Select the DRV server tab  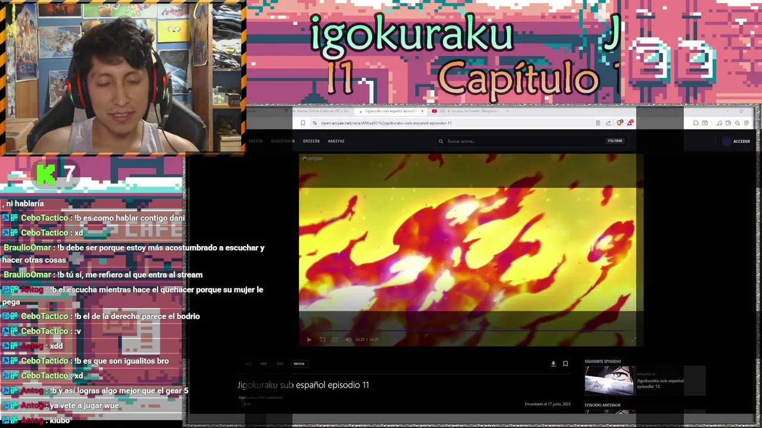(x=280, y=364)
